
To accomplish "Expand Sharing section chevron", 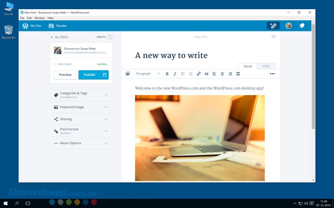I will pos(106,119).
